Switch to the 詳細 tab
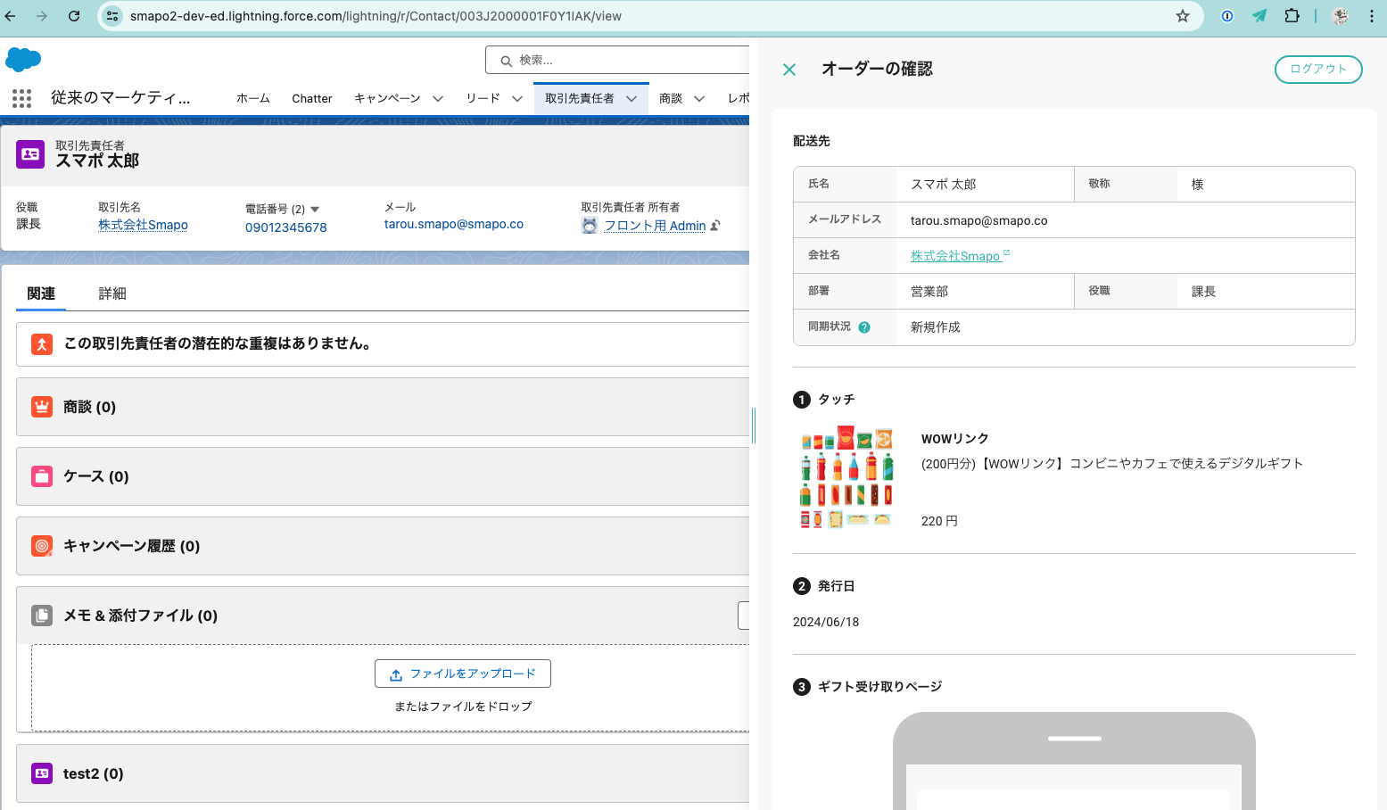Screen dimensions: 1387x810 coord(112,293)
